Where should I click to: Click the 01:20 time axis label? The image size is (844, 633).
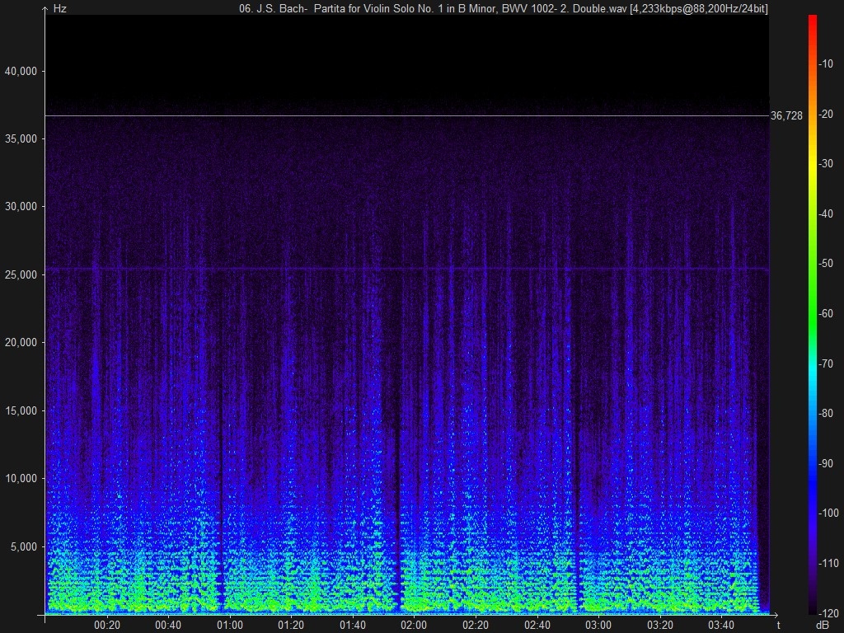(x=291, y=625)
